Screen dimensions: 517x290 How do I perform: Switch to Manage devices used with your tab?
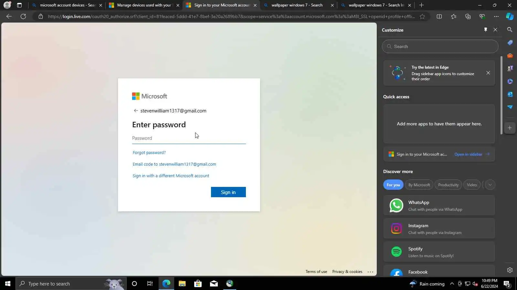tap(144, 5)
